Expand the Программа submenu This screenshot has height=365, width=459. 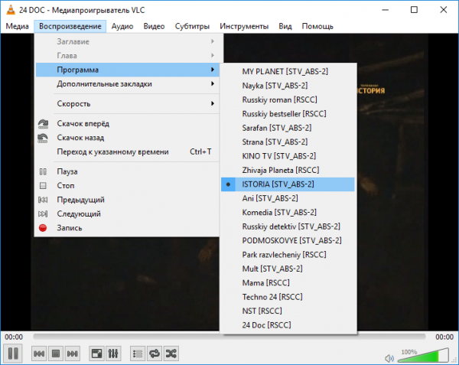127,70
